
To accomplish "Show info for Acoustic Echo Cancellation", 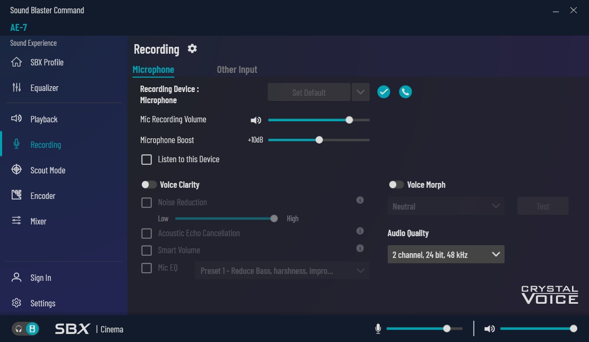I will 360,231.
